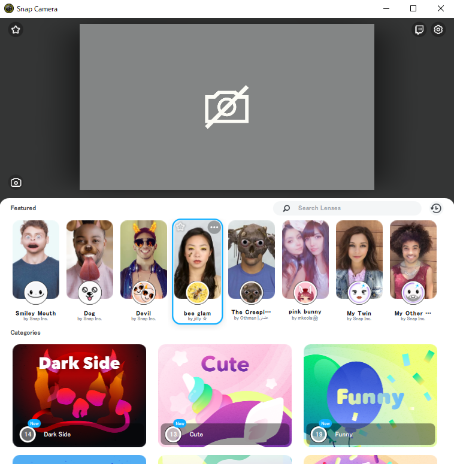
Task: Click the 'Smiley Mouth' lens title
Action: click(36, 313)
